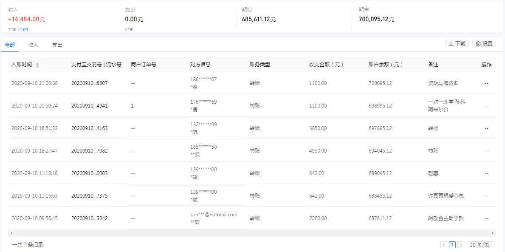
Task: Select the 全部 tab
Action: (9, 44)
